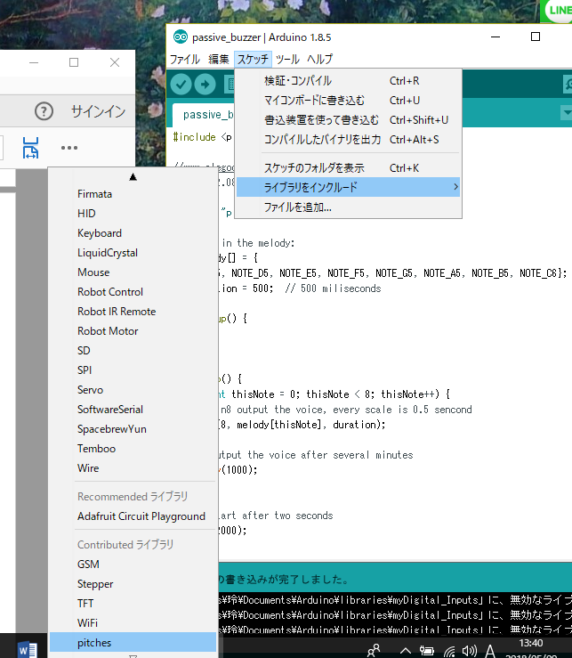The width and height of the screenshot is (572, 658).
Task: Click the Arduino logo in the title bar
Action: tap(181, 37)
